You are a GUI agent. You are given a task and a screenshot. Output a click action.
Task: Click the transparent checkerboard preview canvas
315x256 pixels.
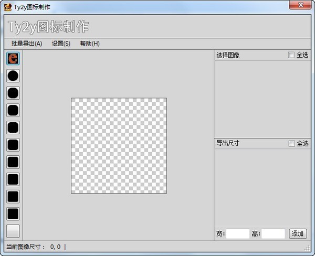119,145
